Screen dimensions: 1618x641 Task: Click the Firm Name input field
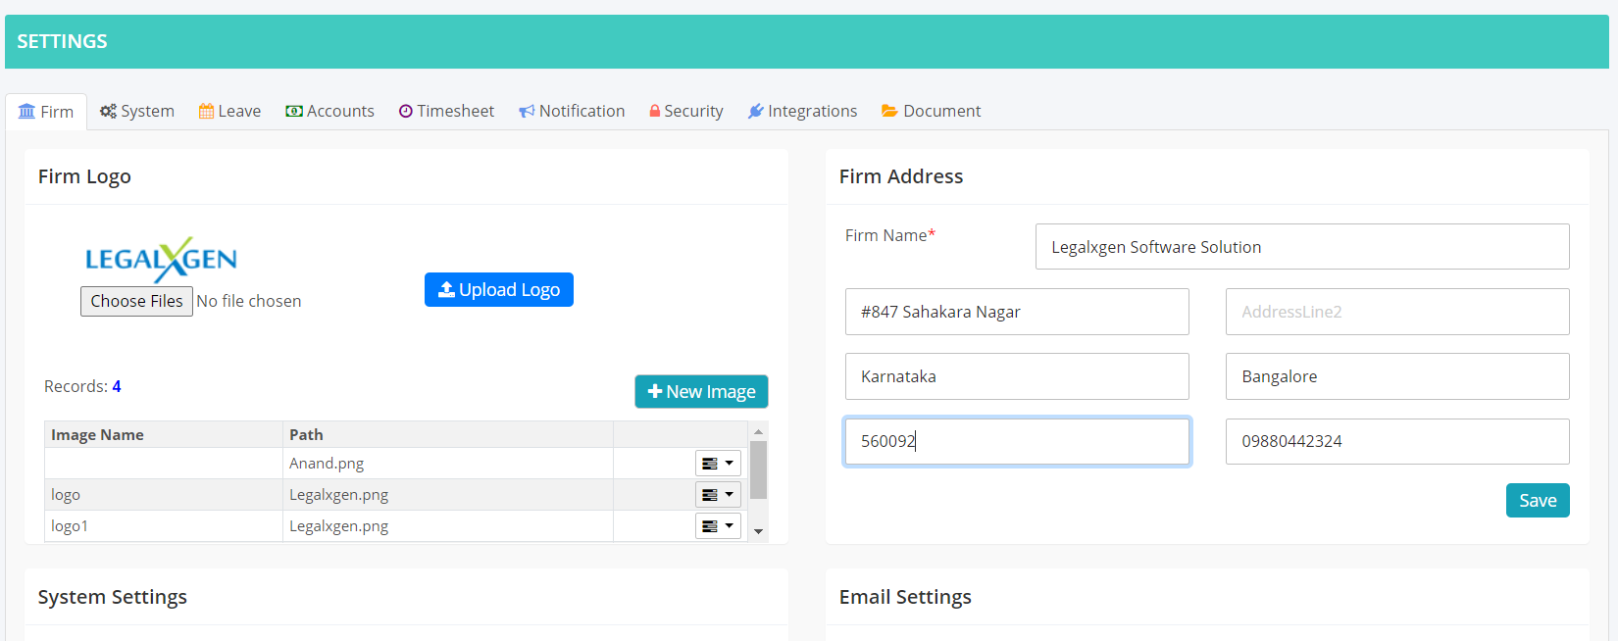[x=1301, y=247]
